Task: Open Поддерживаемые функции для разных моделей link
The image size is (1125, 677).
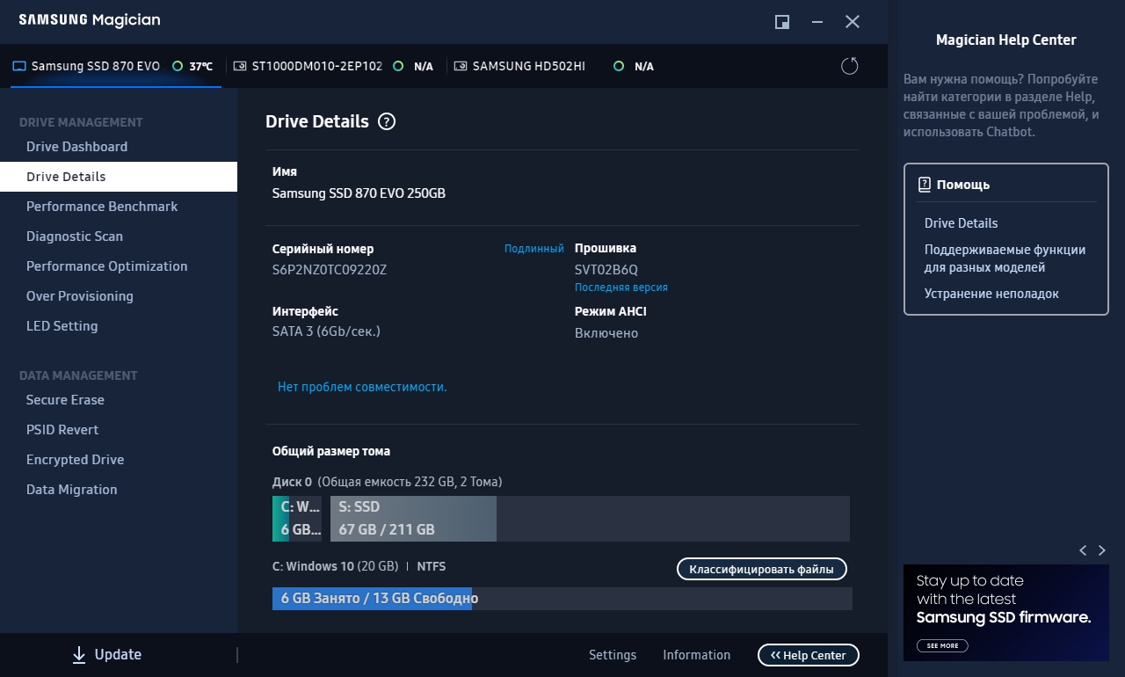Action: pyautogui.click(x=1005, y=258)
